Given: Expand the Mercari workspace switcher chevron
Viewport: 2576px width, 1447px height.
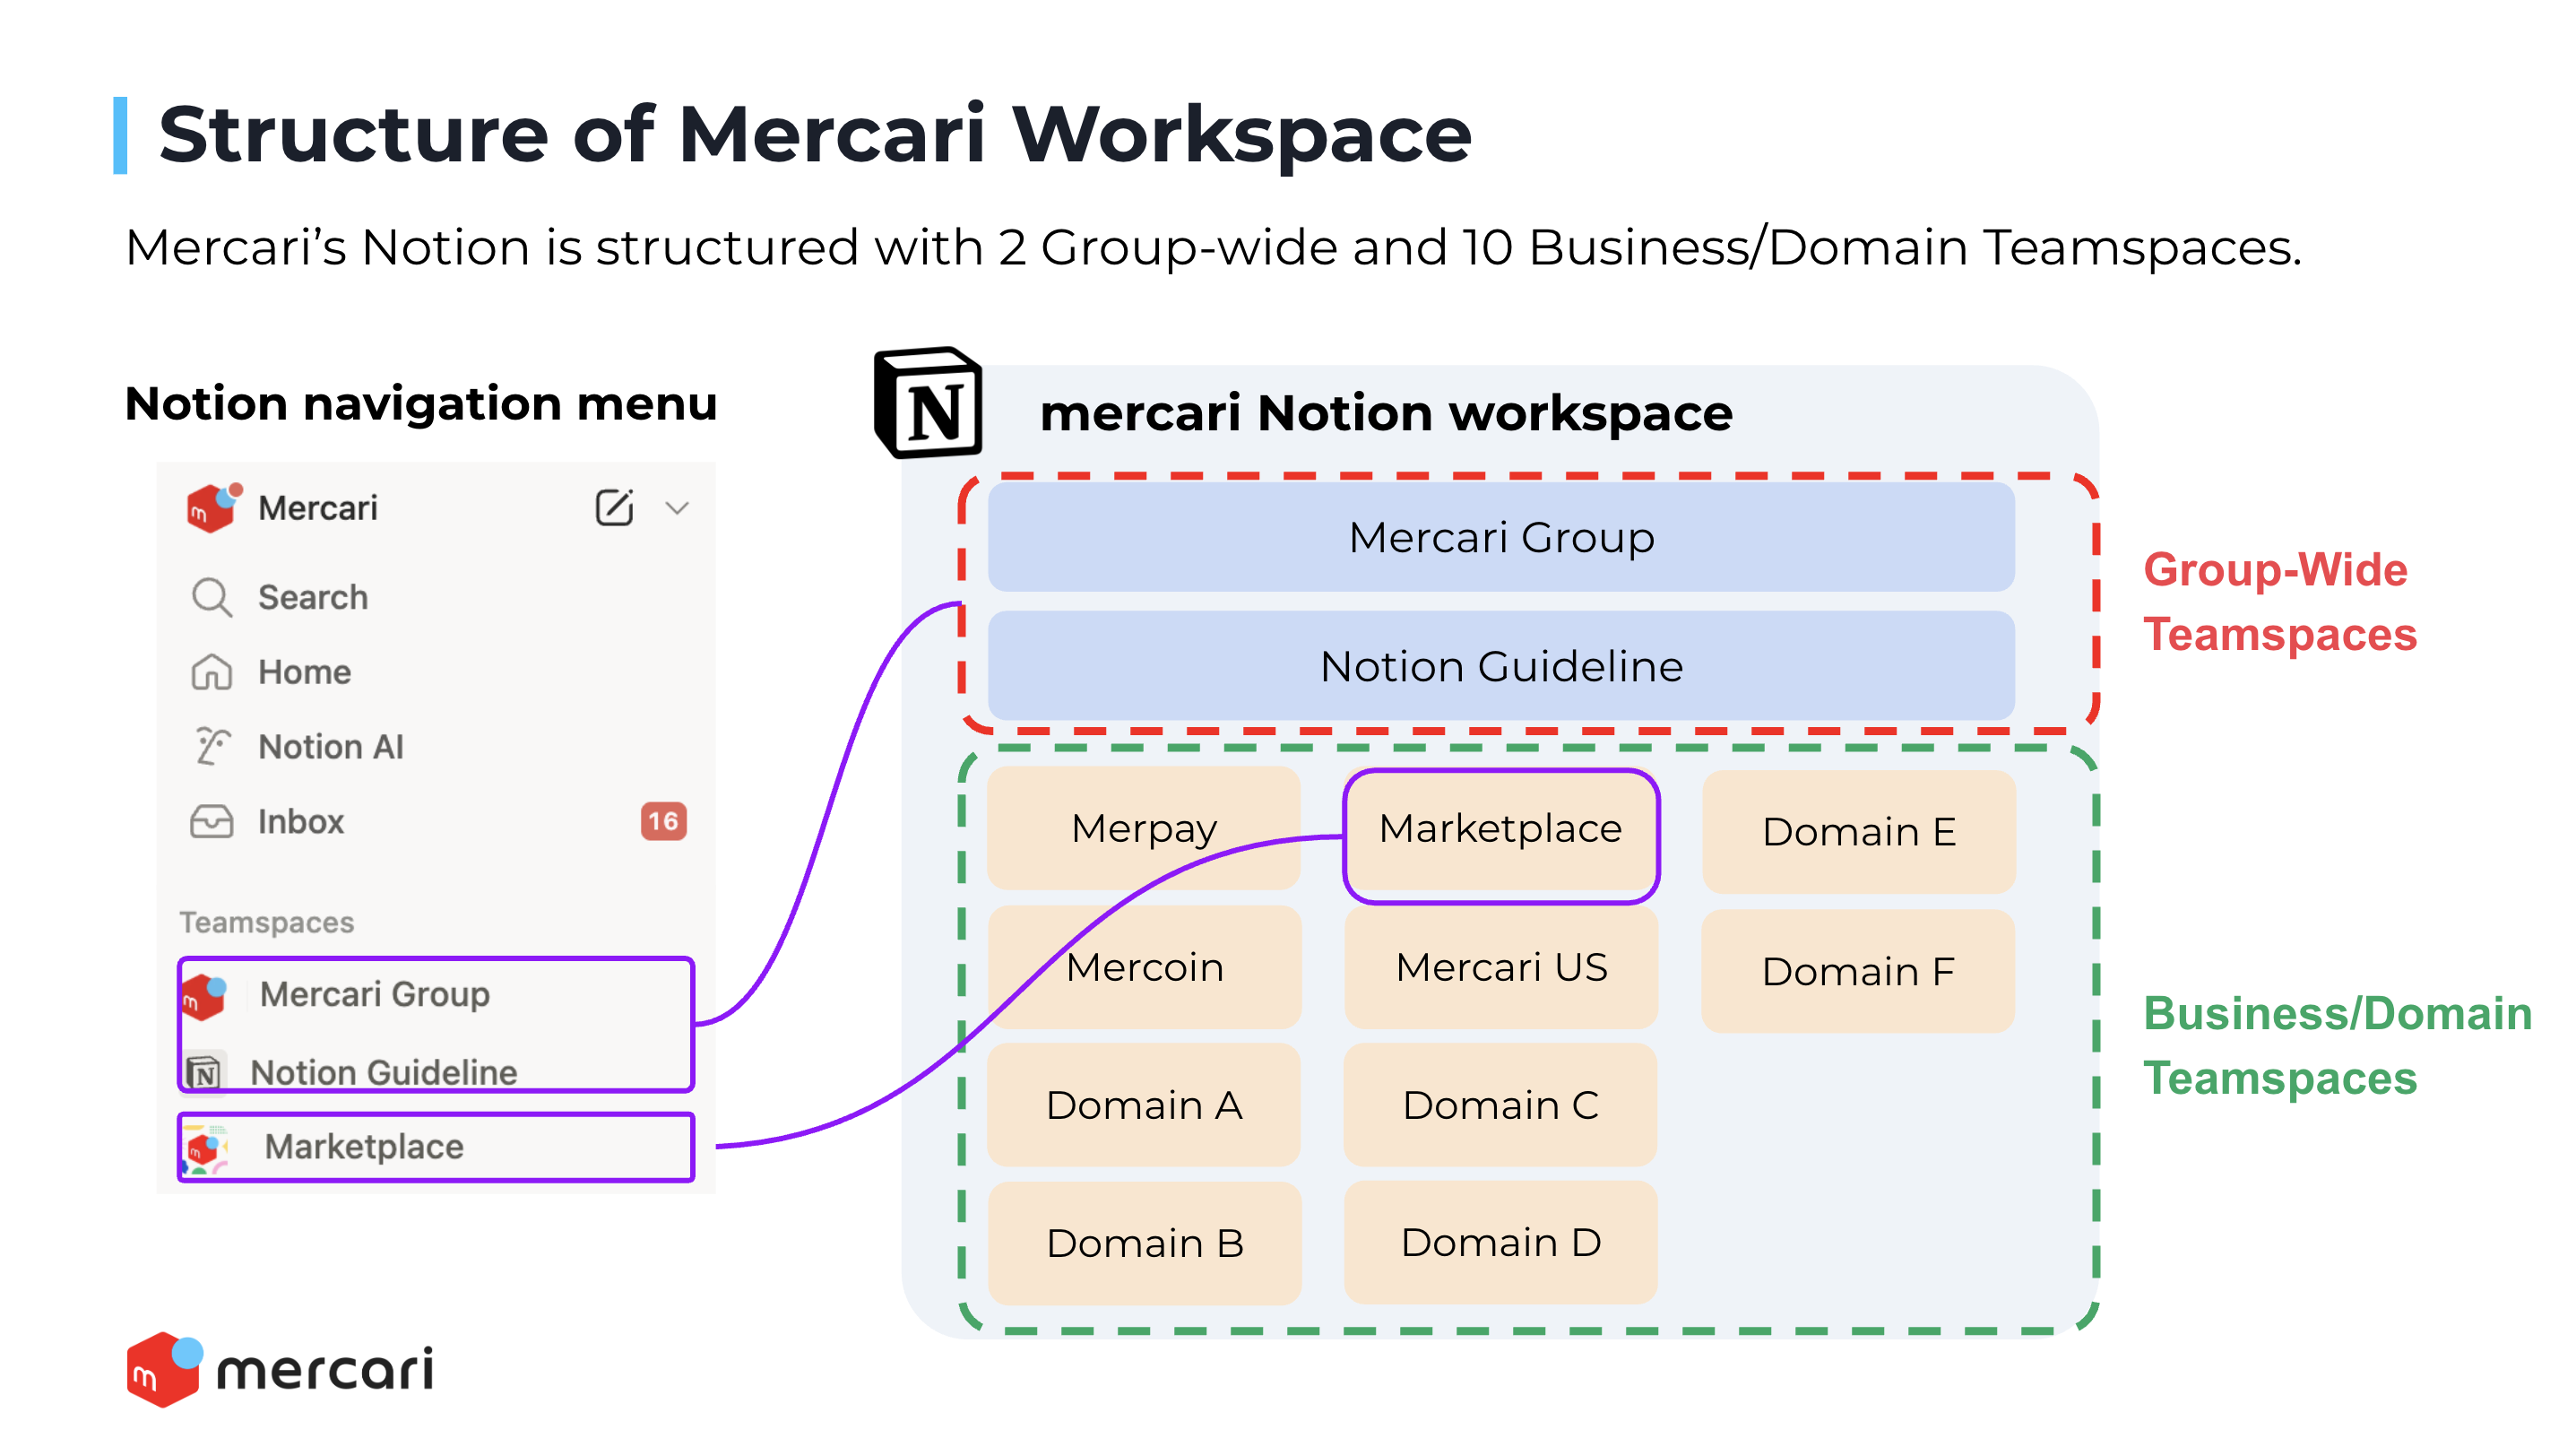Looking at the screenshot, I should click(677, 508).
